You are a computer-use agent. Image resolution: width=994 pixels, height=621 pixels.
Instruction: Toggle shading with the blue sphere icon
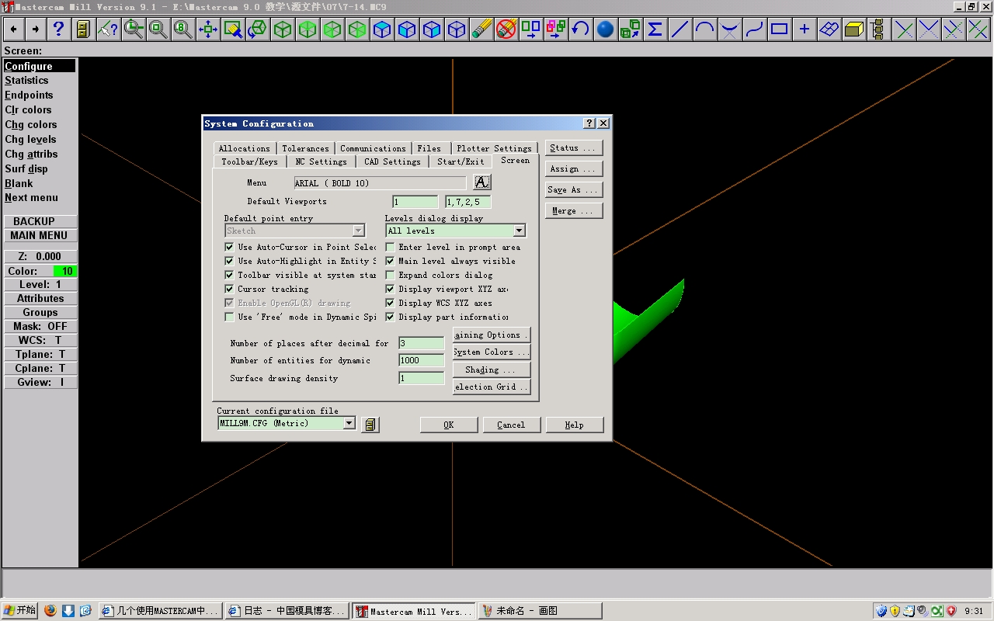(605, 29)
